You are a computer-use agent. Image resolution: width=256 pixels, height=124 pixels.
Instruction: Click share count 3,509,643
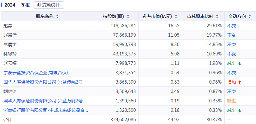pos(126,91)
